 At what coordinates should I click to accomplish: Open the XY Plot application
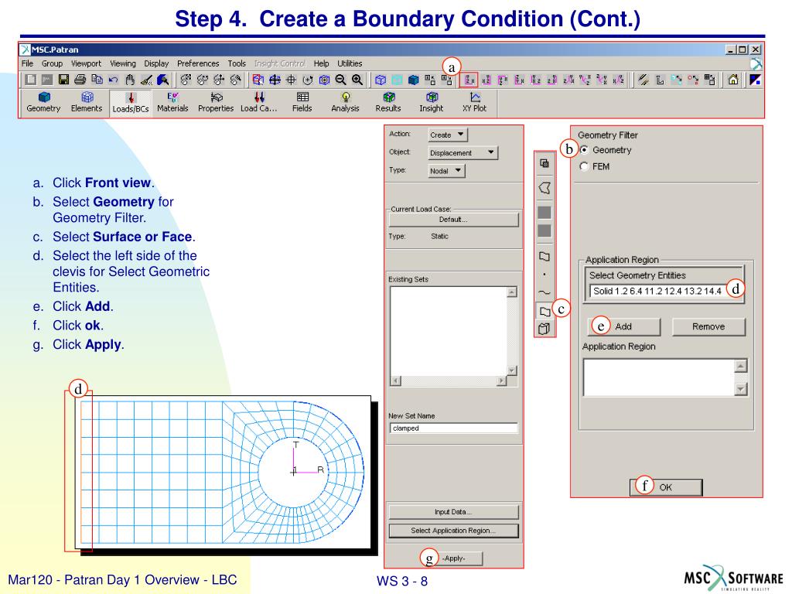click(474, 101)
